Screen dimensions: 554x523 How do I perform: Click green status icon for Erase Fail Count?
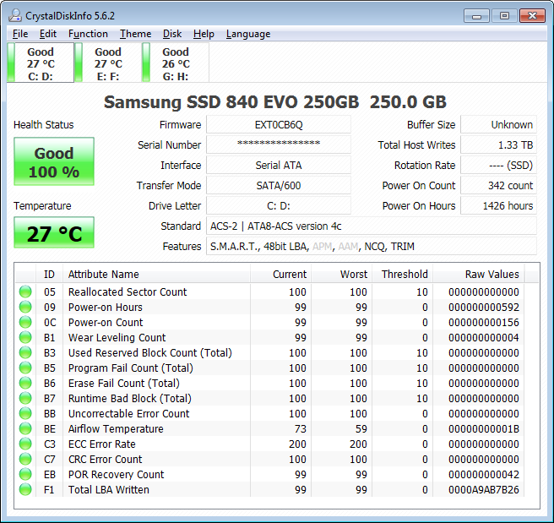click(x=25, y=383)
